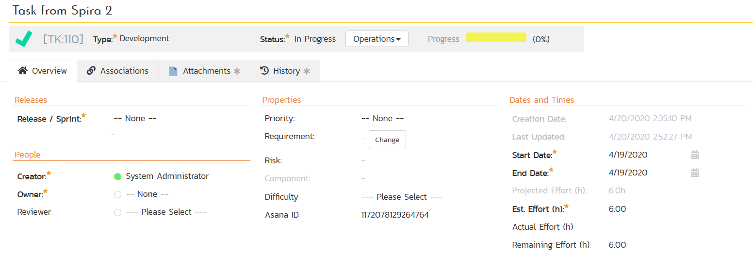Click the Reviewer avatar circle
The height and width of the screenshot is (253, 753).
pos(117,212)
